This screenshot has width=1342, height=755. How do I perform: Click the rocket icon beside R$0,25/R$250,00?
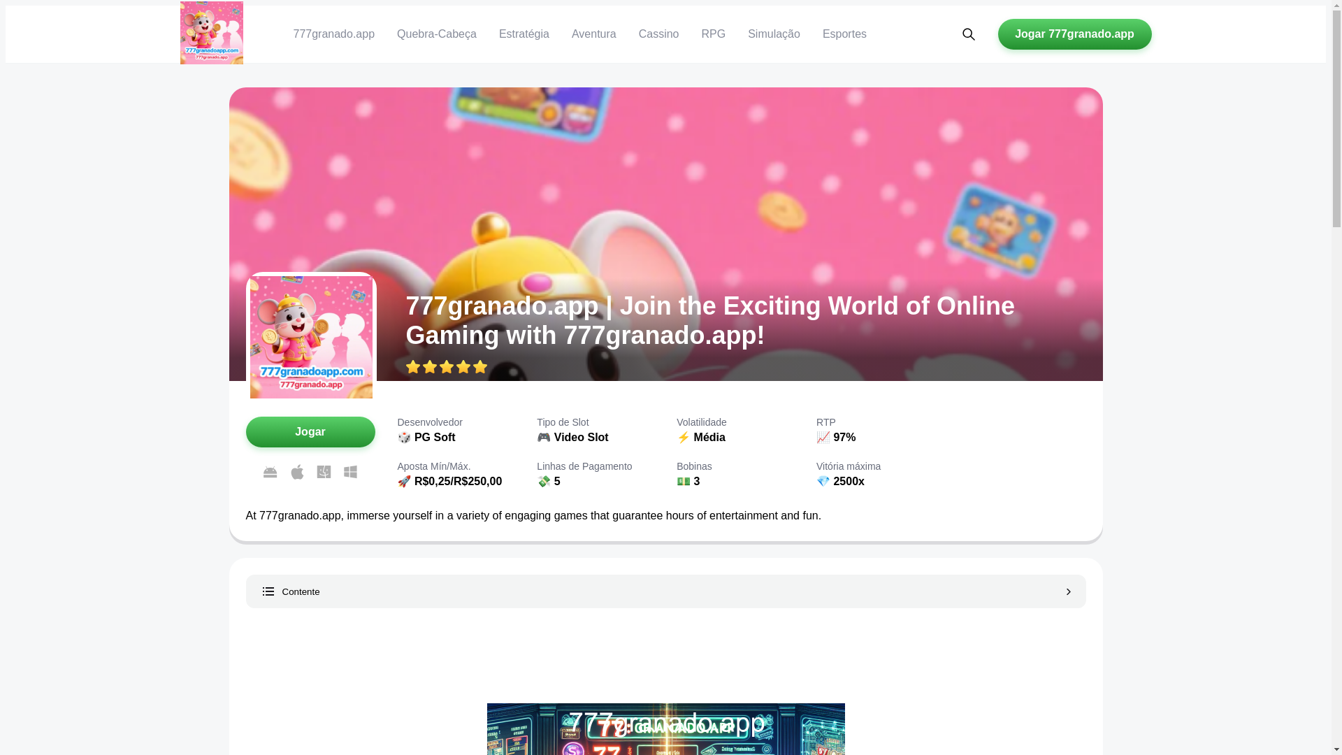(404, 482)
